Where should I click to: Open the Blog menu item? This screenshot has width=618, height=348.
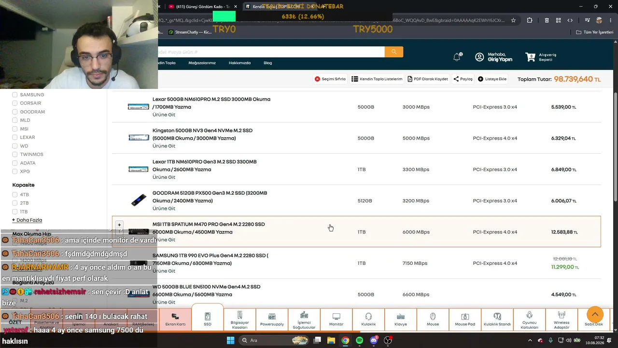pos(268,63)
